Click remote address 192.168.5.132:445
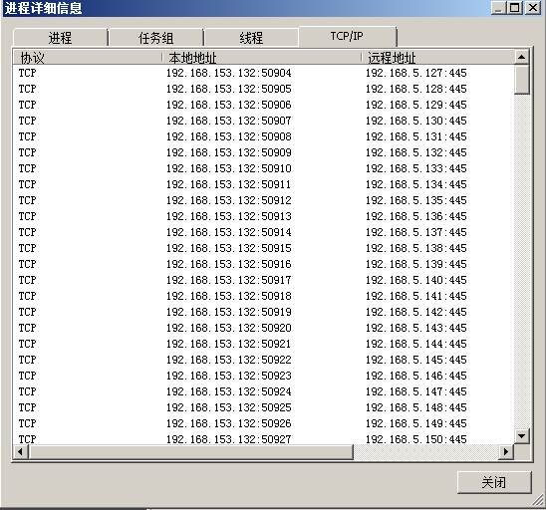This screenshot has height=510, width=546. (416, 152)
